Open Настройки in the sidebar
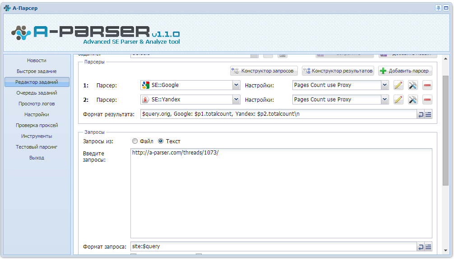Viewport: 454px width, 259px height. point(37,114)
